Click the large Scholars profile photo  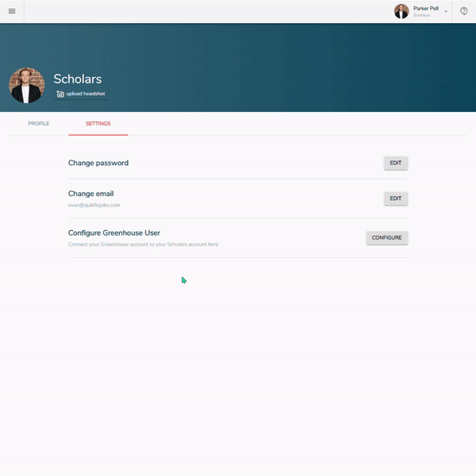(x=27, y=86)
